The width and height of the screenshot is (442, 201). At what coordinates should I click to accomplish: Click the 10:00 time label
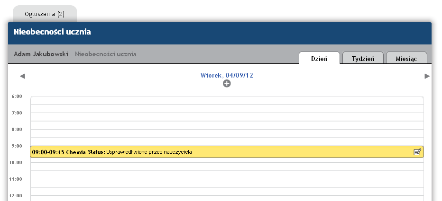coord(16,163)
